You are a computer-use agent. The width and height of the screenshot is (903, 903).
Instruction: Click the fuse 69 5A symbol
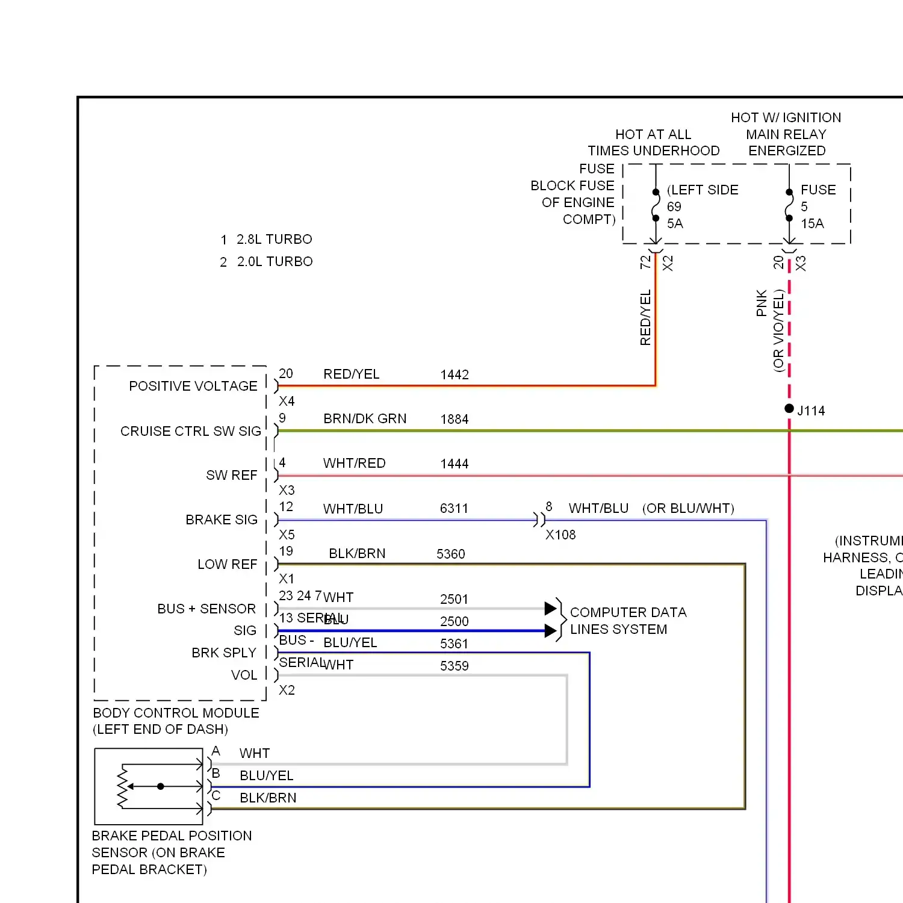pos(656,205)
